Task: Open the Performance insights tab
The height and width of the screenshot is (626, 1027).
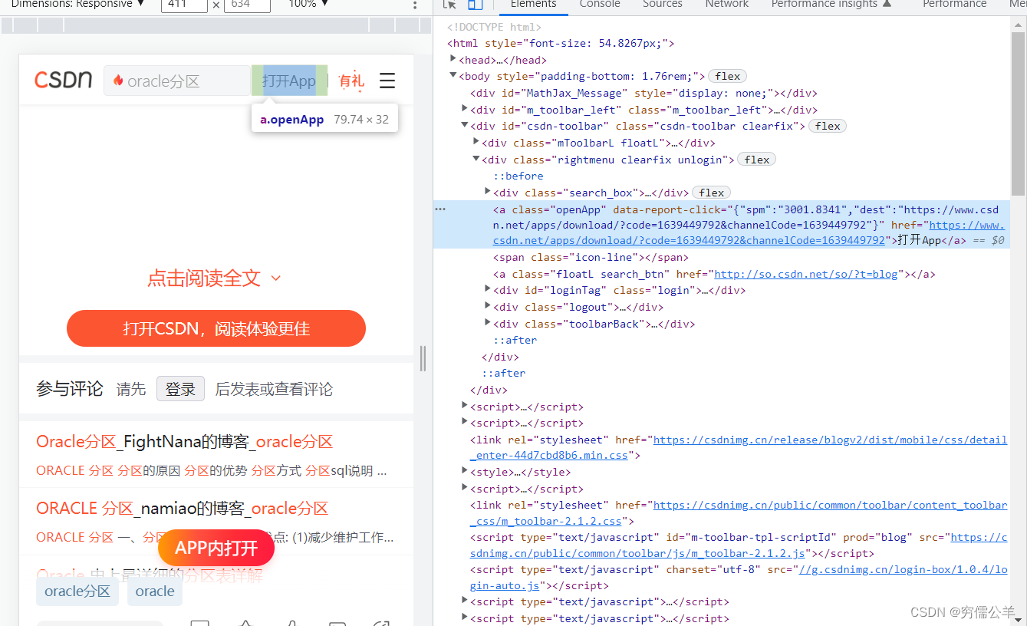Action: click(831, 5)
